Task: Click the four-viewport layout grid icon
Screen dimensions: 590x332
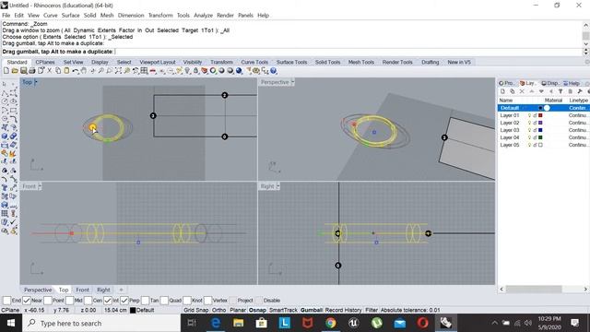Action: pos(144,70)
